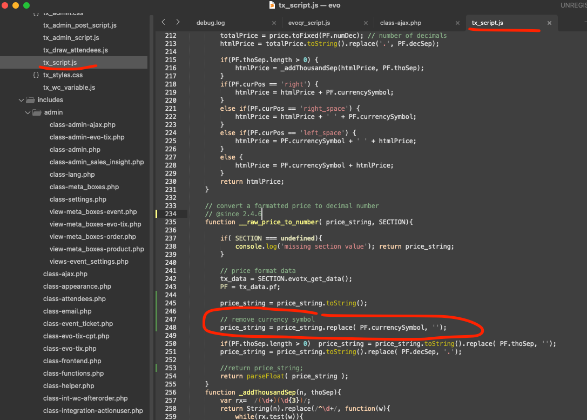Open class-evo-tix-cpt.php file
This screenshot has width=587, height=420.
point(76,336)
